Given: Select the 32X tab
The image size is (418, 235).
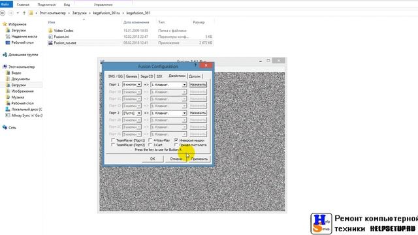Looking at the screenshot, I should [159, 76].
